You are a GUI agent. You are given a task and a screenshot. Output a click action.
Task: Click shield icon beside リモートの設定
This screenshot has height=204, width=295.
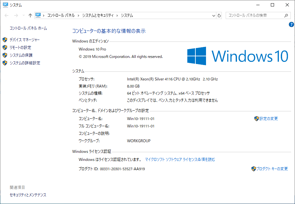[x=5, y=48]
